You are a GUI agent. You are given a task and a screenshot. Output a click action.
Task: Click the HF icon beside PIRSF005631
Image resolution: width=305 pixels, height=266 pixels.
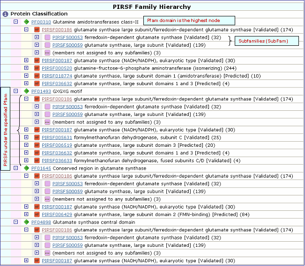click(x=37, y=137)
